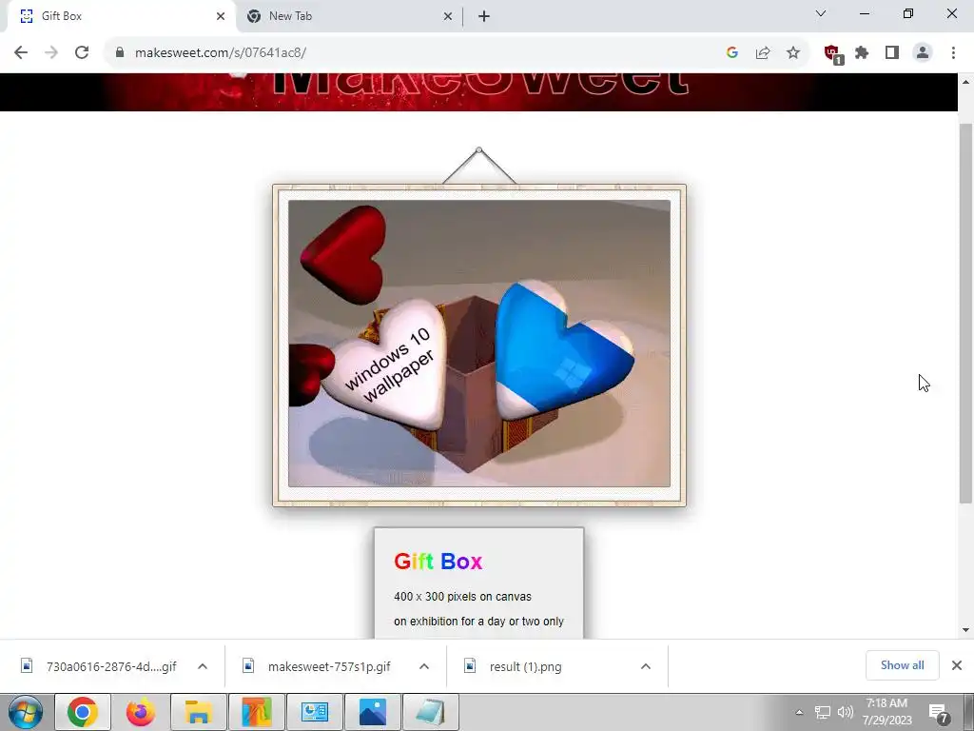Click 'on exhibition for a day or two only'
This screenshot has width=974, height=731.
pos(478,622)
